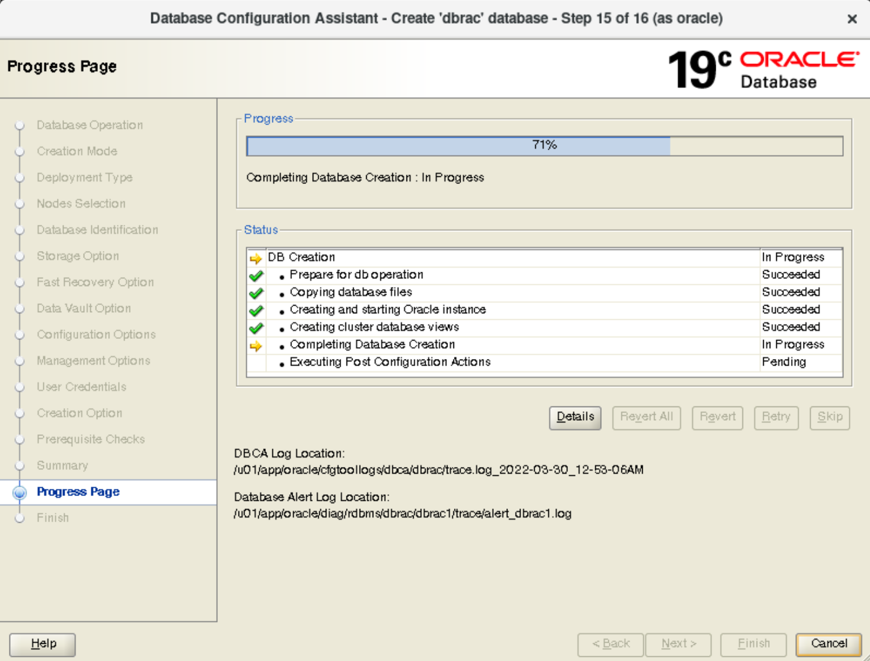Click Completing Database Creation row label
The image size is (870, 661).
(372, 345)
